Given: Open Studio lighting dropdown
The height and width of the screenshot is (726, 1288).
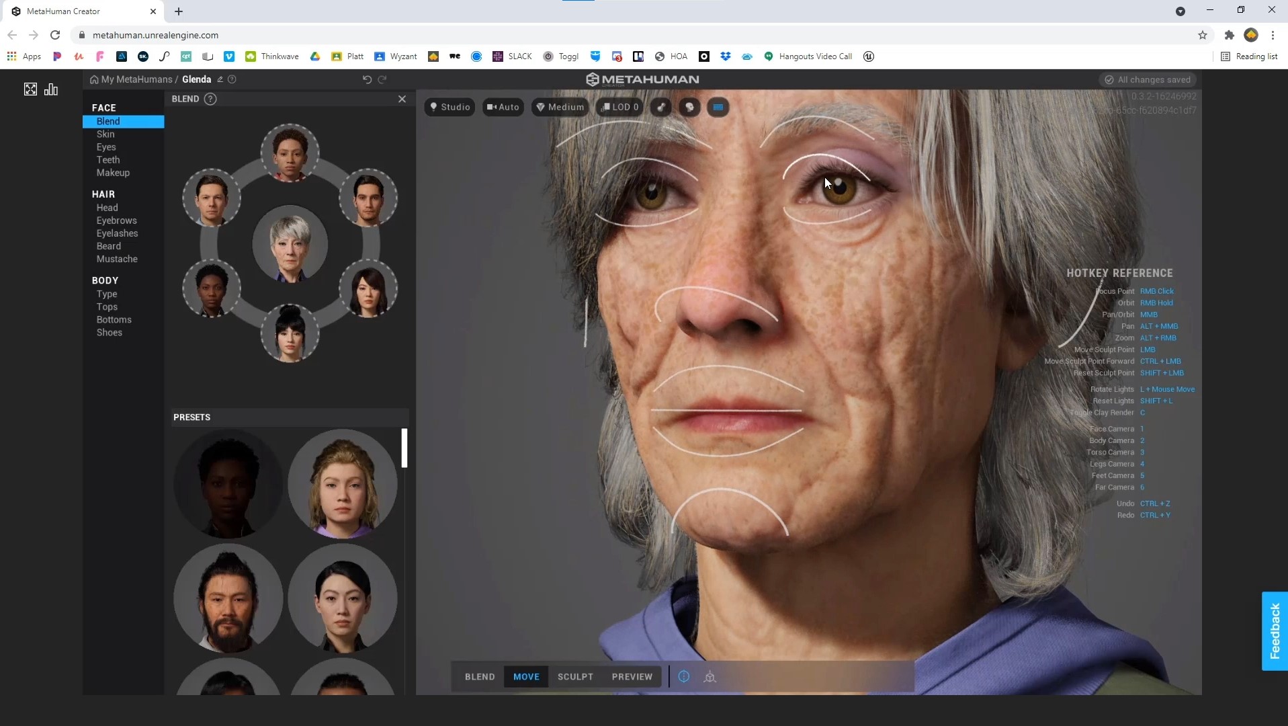Looking at the screenshot, I should (x=450, y=107).
